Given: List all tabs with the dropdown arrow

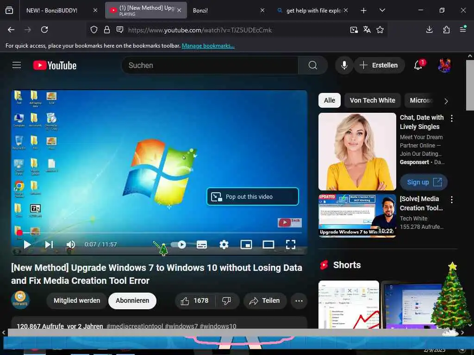Looking at the screenshot, I should click(382, 10).
